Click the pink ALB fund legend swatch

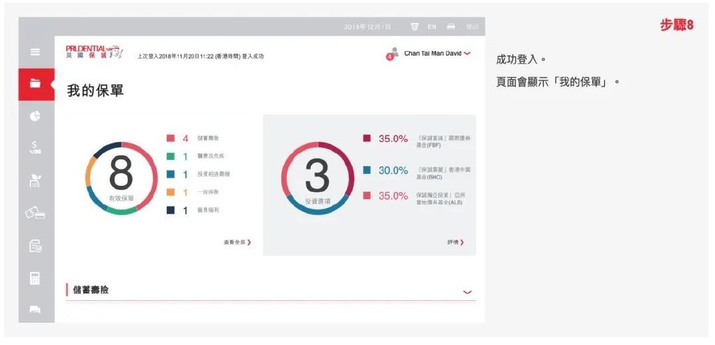pos(367,196)
